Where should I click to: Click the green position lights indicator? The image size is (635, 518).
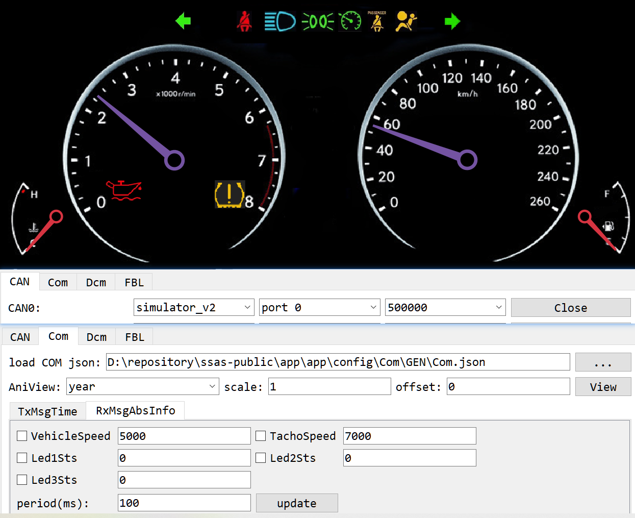(x=318, y=21)
